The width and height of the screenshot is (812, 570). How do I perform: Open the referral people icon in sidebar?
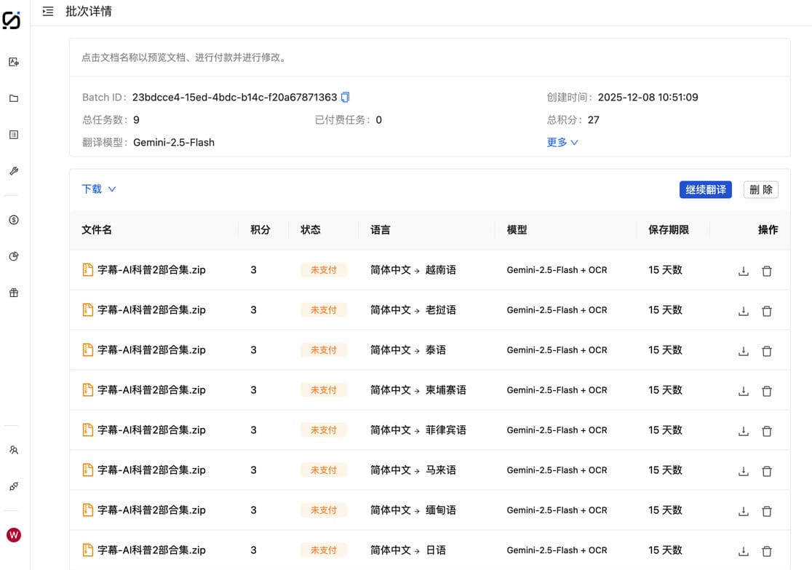tap(13, 450)
